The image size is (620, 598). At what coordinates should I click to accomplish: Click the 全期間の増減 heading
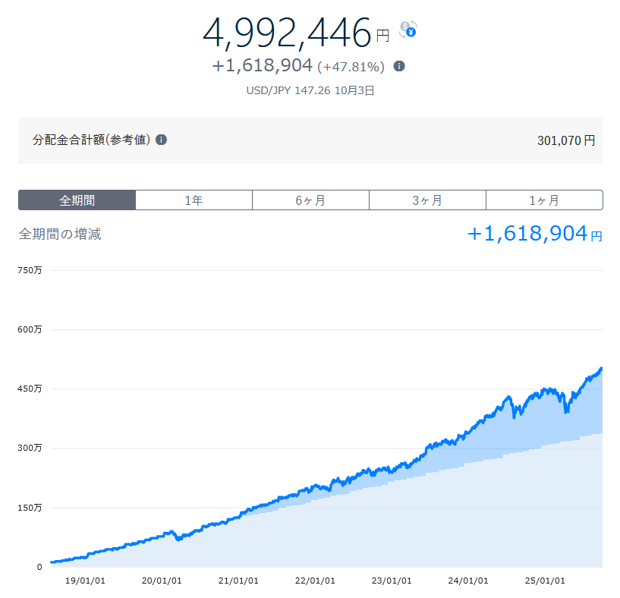[x=60, y=234]
